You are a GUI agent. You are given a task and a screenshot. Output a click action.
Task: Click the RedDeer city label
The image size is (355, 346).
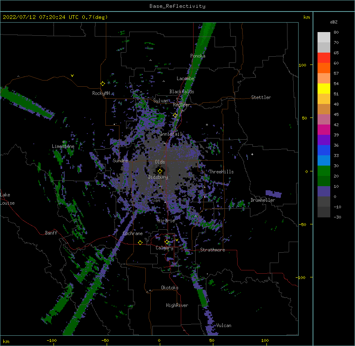[181, 105]
